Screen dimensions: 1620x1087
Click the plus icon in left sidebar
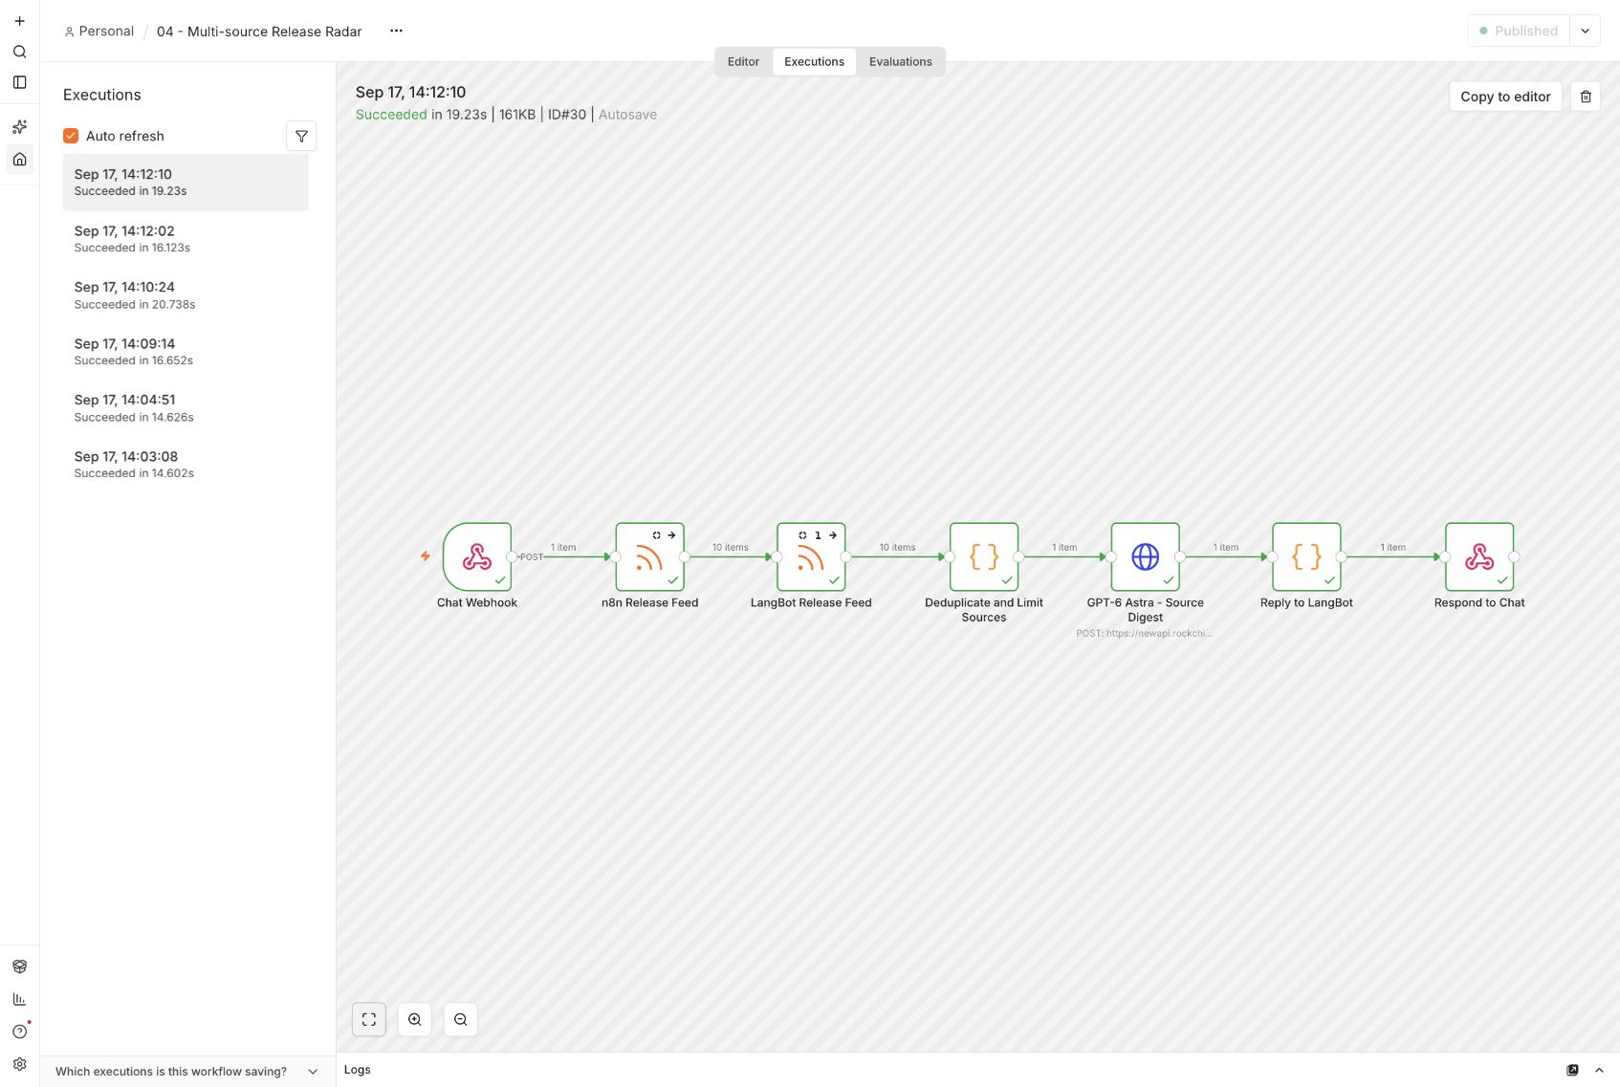click(19, 21)
